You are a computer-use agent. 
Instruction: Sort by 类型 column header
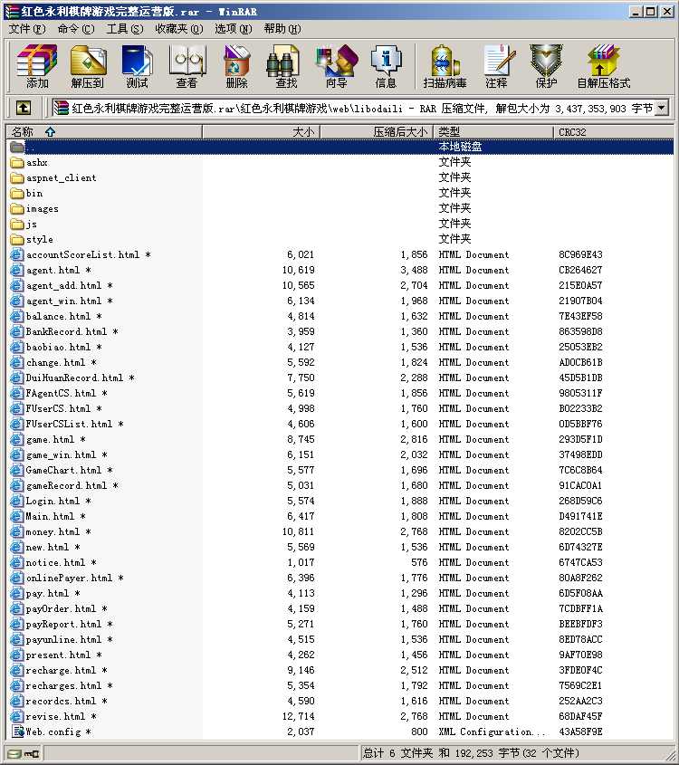493,132
